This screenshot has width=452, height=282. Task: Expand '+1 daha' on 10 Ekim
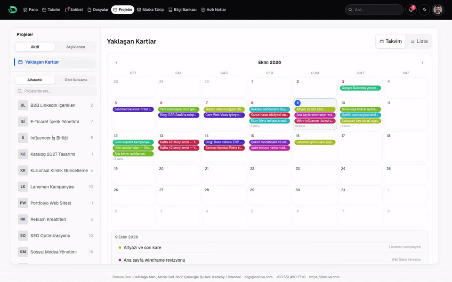click(x=345, y=126)
